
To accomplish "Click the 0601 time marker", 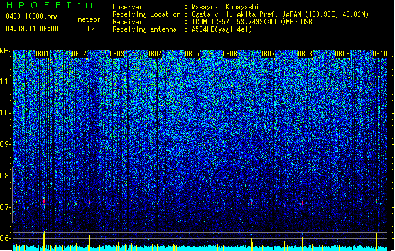I will point(41,54).
